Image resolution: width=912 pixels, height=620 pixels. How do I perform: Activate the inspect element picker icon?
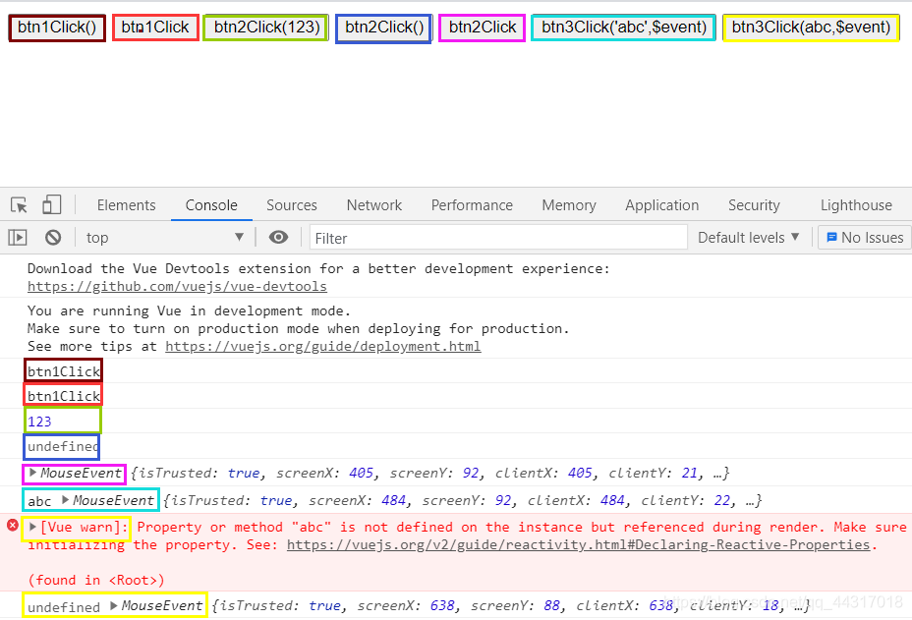(20, 205)
